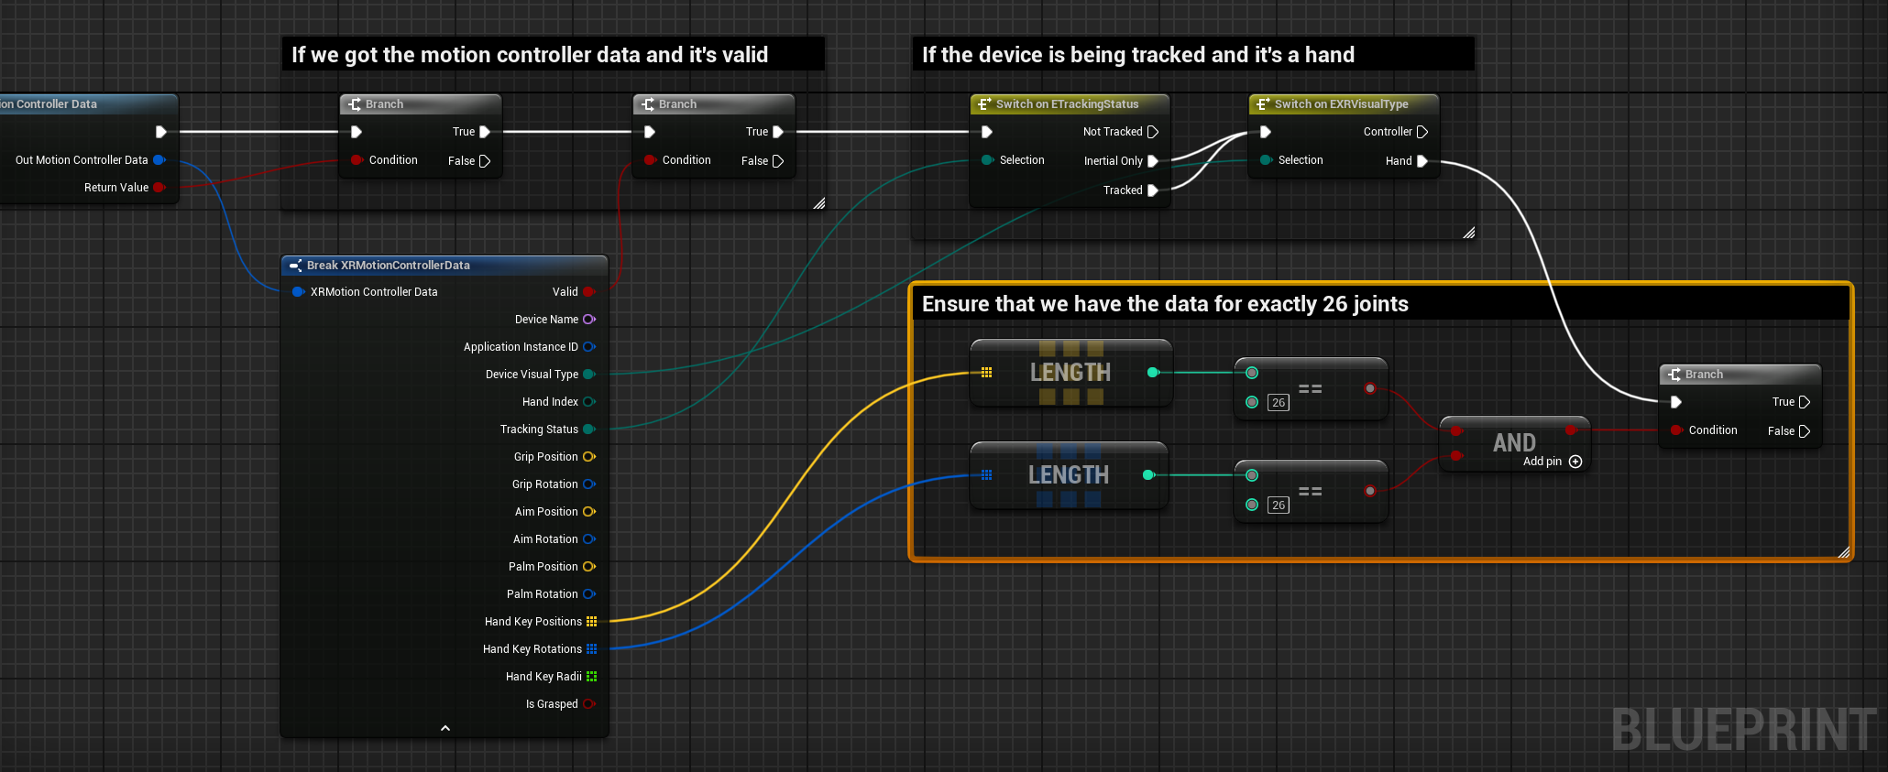Click the Aim Rotation output pin
The height and width of the screenshot is (772, 1888).
click(x=588, y=539)
